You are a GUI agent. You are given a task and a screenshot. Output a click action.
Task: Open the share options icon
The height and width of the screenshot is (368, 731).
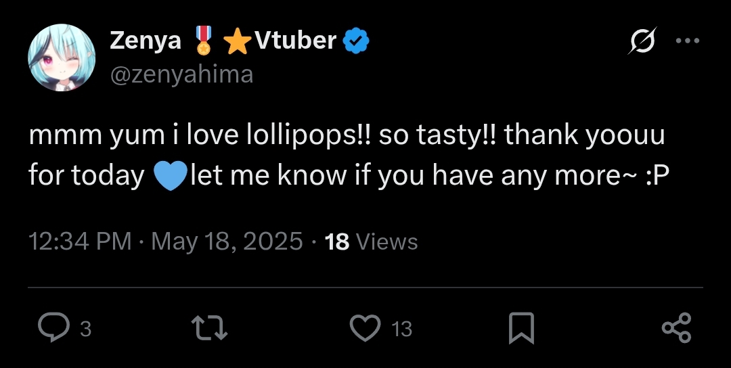(676, 329)
